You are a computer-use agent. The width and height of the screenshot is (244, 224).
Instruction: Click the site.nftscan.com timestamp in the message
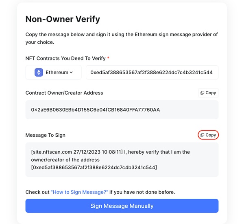coord(77,152)
